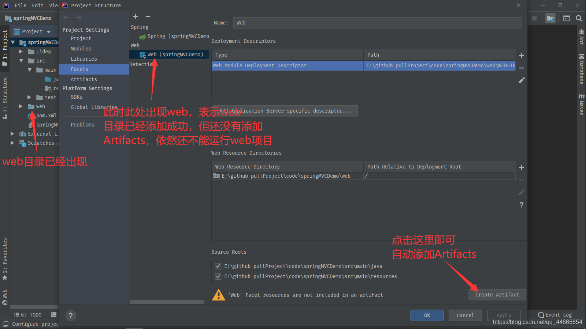The width and height of the screenshot is (586, 329).
Task: Toggle tool window bars icon at bottom left
Action: [x=5, y=324]
